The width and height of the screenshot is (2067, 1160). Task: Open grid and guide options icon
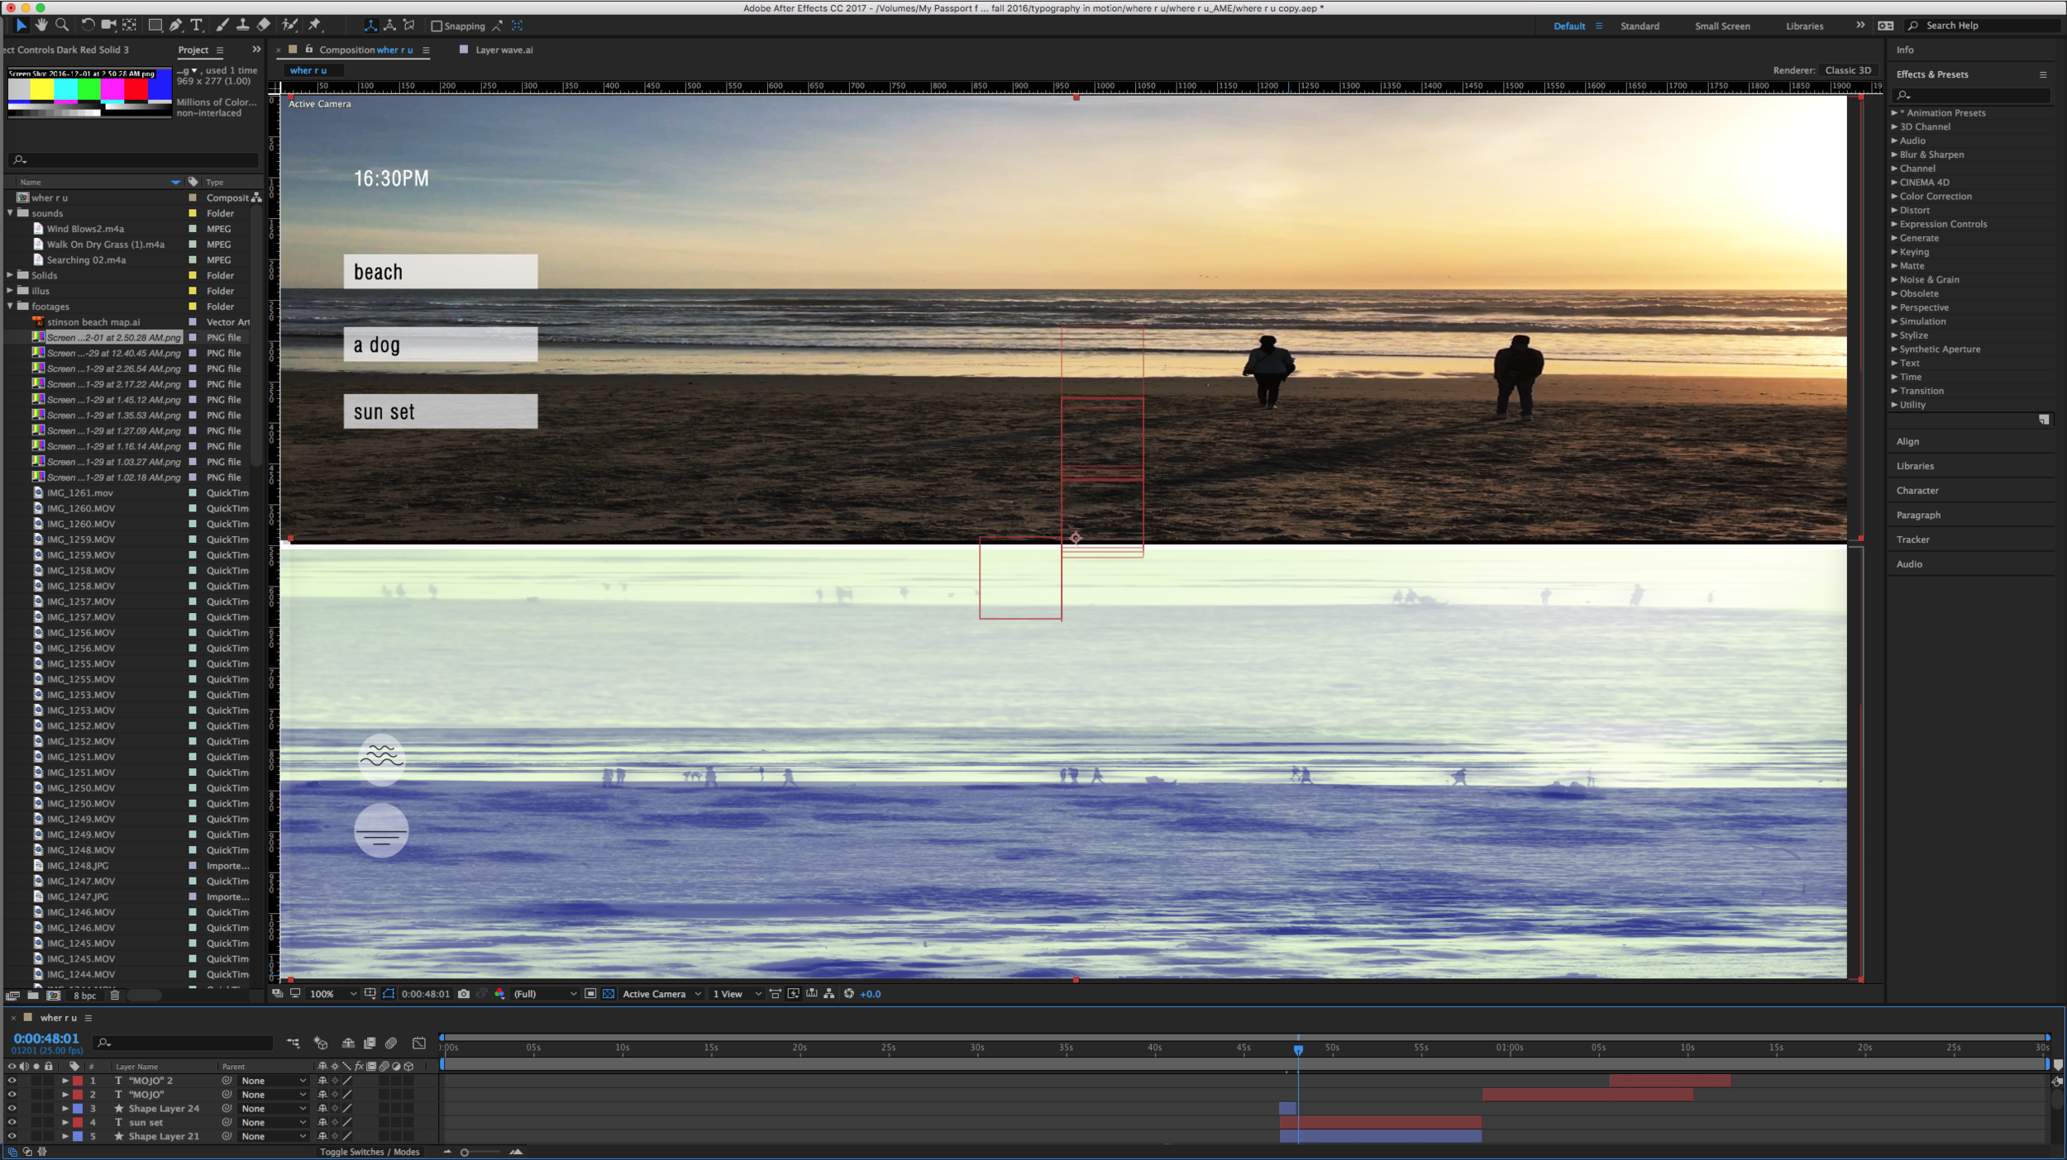pyautogui.click(x=370, y=994)
